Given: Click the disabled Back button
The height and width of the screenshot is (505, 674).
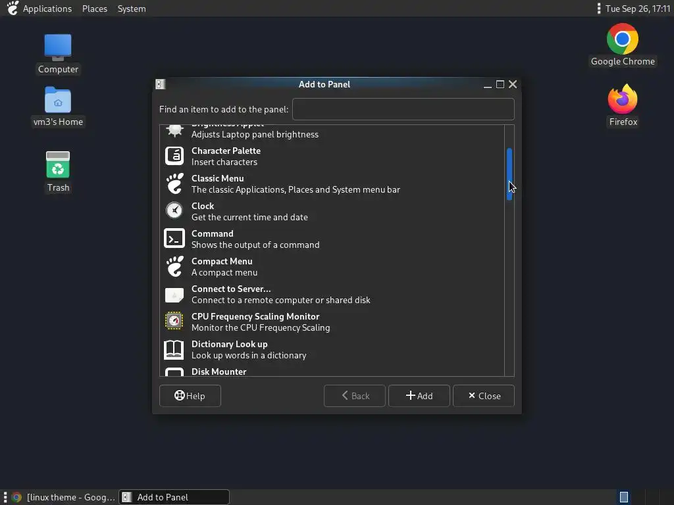Looking at the screenshot, I should 355,395.
